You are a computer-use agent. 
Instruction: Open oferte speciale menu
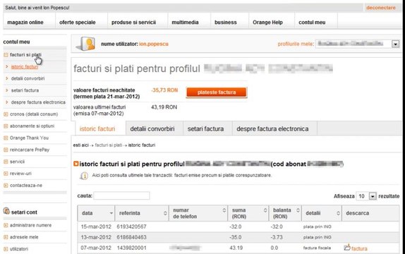point(78,23)
